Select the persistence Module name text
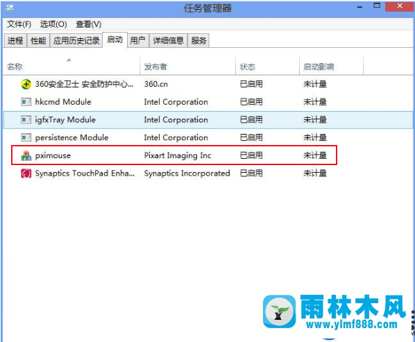415x342 pixels. click(x=71, y=137)
